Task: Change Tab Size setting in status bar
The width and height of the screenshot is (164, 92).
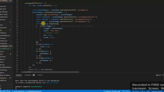Action: (136, 91)
